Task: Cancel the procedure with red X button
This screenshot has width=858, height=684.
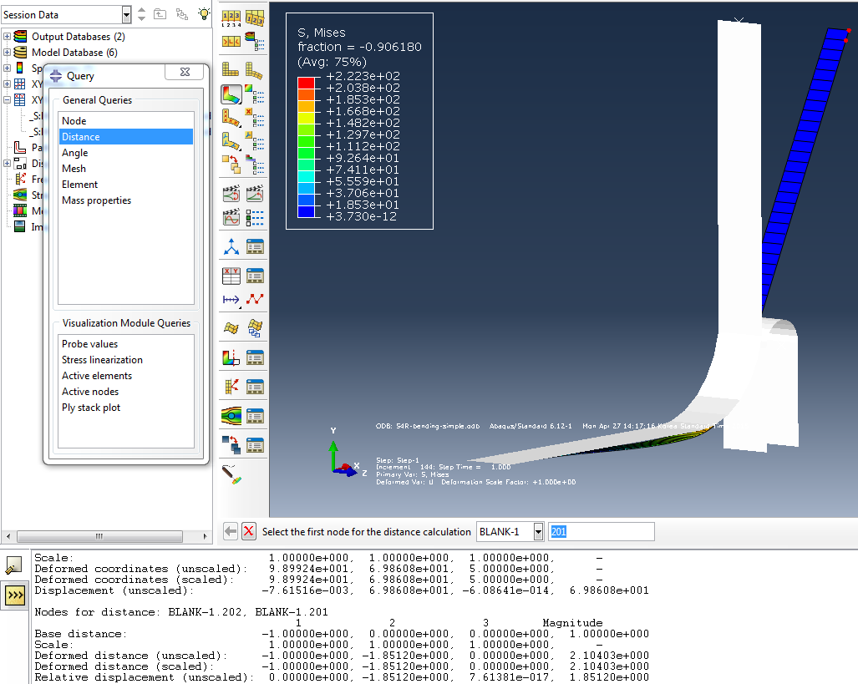Action: (x=249, y=532)
